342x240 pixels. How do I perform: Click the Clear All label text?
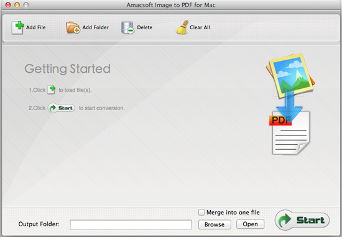tap(200, 27)
